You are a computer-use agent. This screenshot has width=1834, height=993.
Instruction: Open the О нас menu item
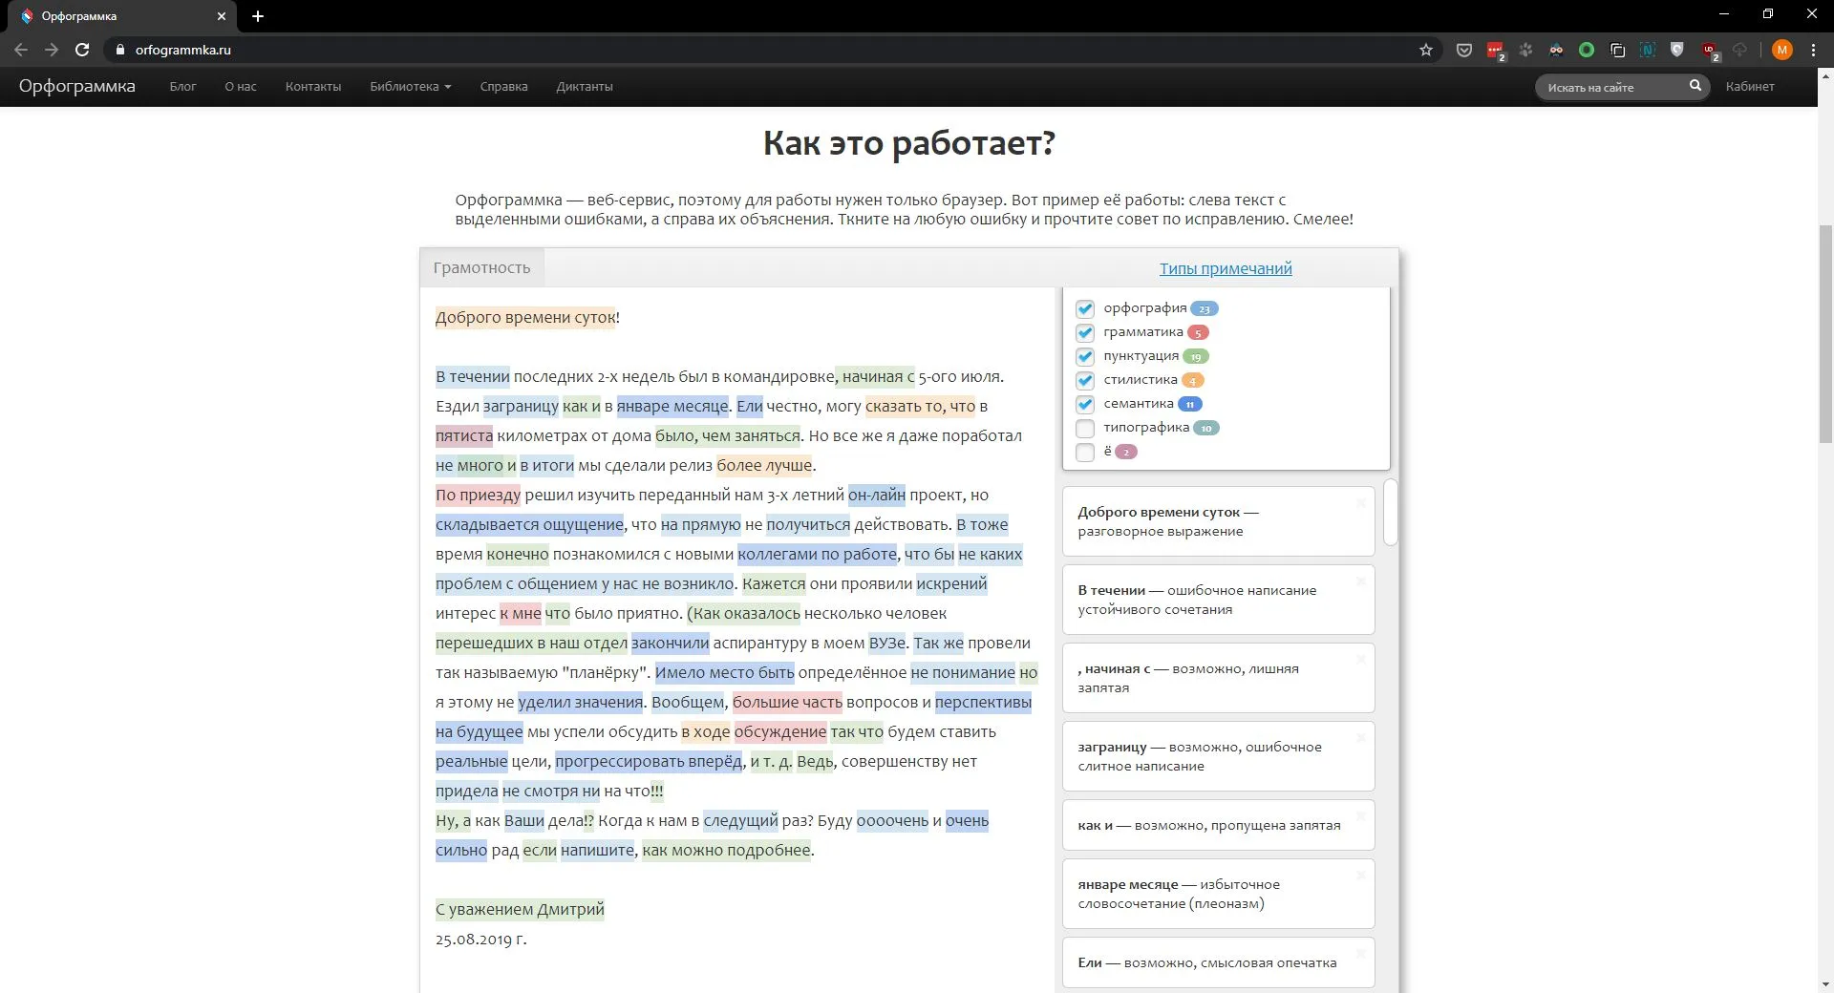(241, 86)
